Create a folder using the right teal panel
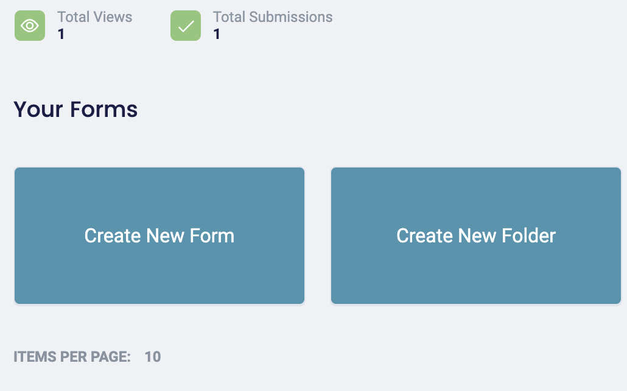The image size is (627, 391). (476, 236)
